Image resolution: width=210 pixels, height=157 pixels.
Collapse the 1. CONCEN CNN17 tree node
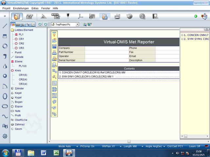[x=182, y=35]
